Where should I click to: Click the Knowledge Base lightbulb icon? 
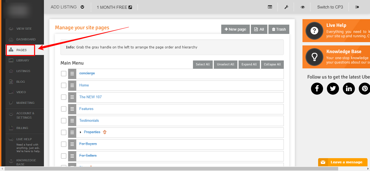[x=314, y=57]
